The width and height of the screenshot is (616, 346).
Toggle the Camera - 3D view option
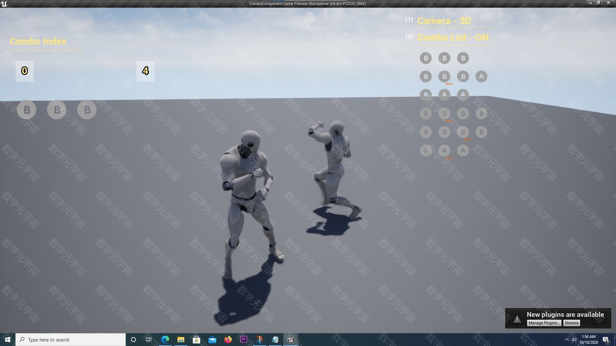[444, 21]
